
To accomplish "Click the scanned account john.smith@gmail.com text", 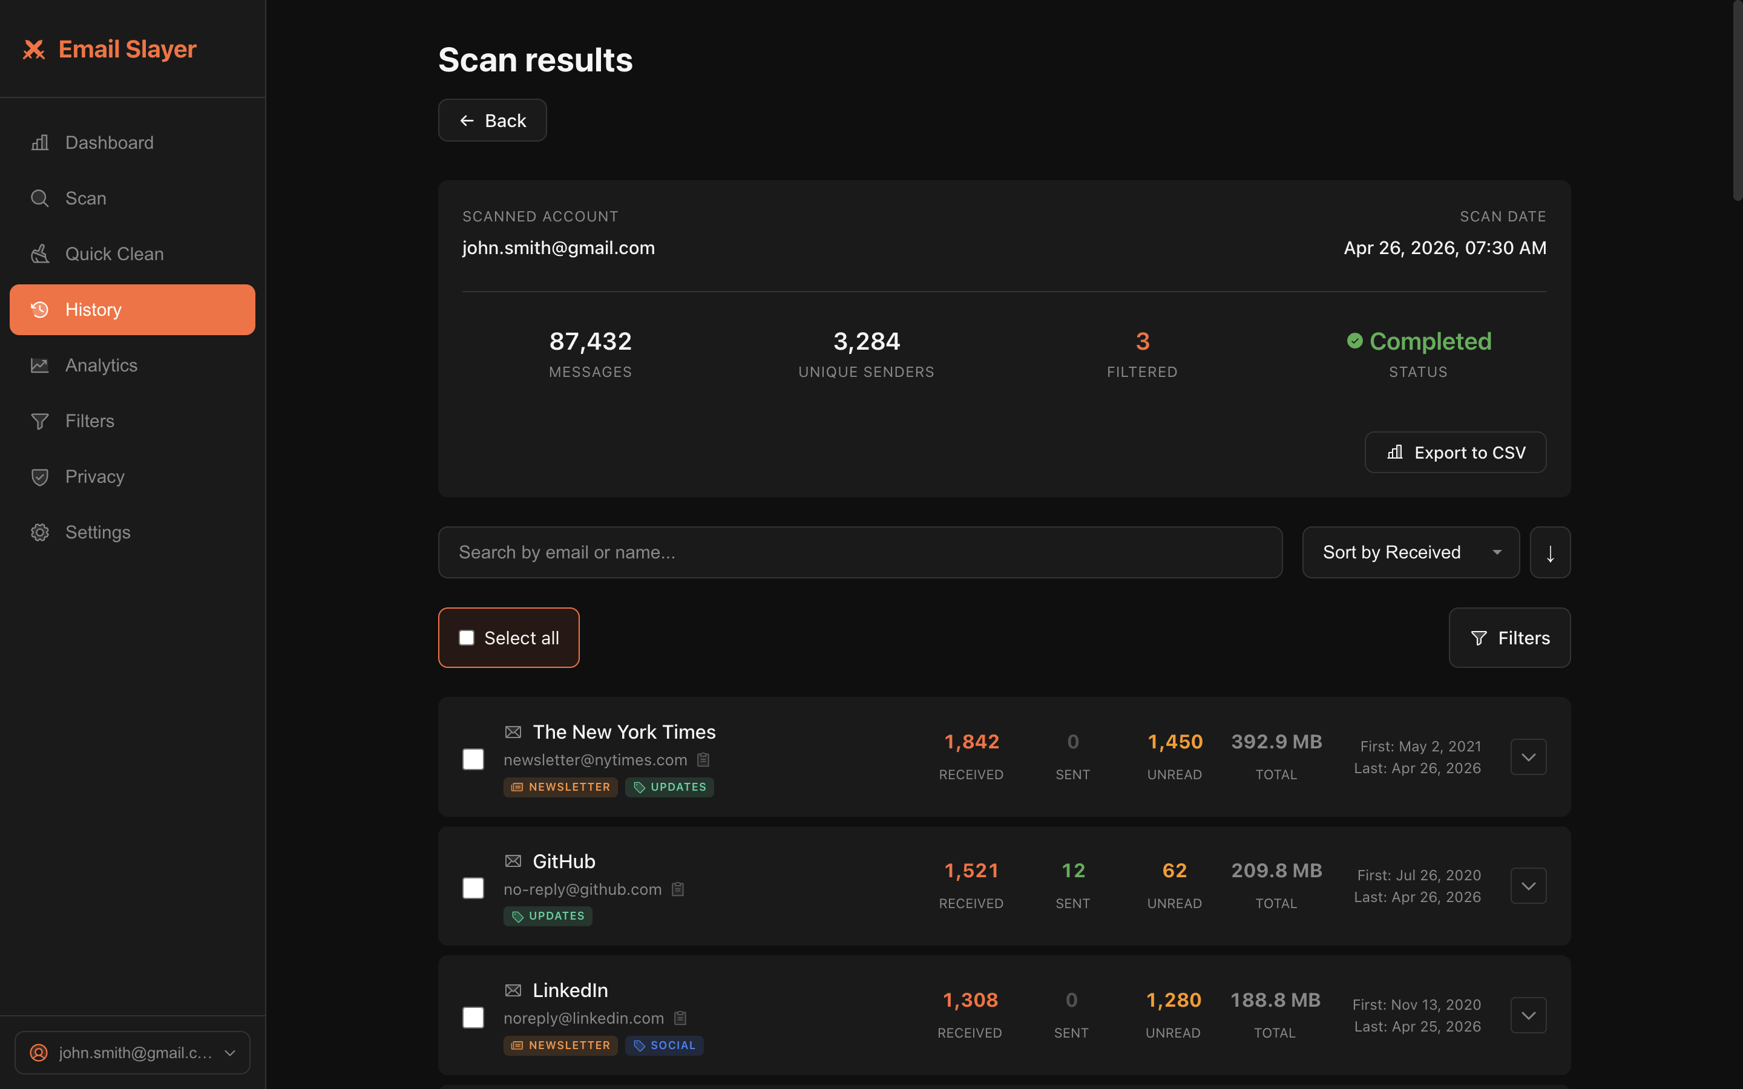I will 558,248.
